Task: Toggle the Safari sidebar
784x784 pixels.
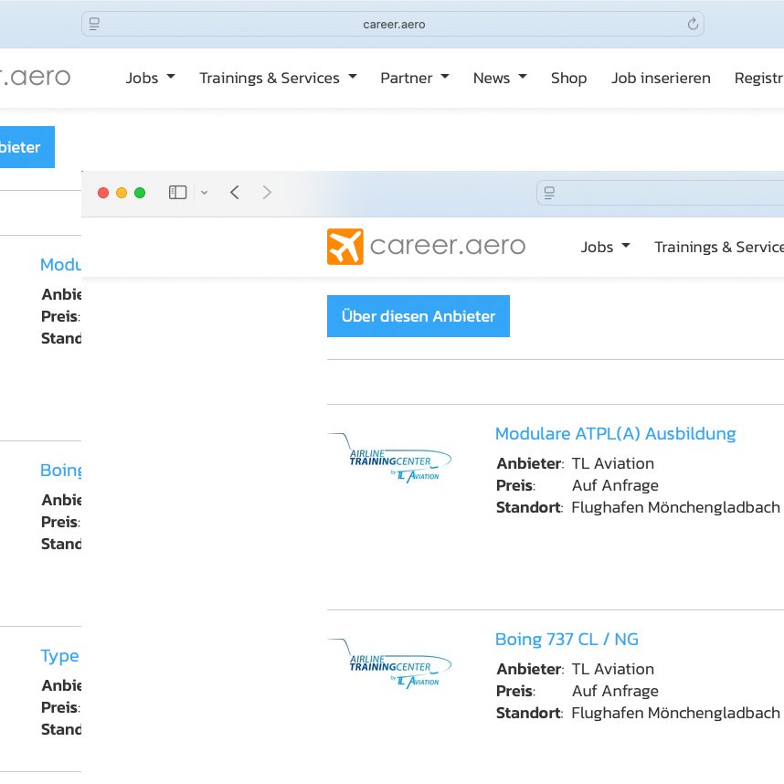Action: (177, 193)
